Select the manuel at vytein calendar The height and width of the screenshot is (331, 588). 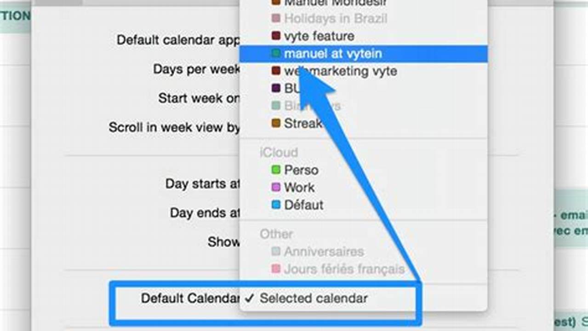tap(333, 53)
